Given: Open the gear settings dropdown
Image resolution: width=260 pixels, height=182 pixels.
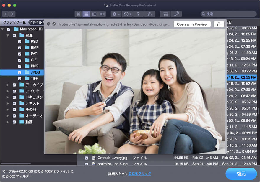Looking at the screenshot, I should coord(116,14).
